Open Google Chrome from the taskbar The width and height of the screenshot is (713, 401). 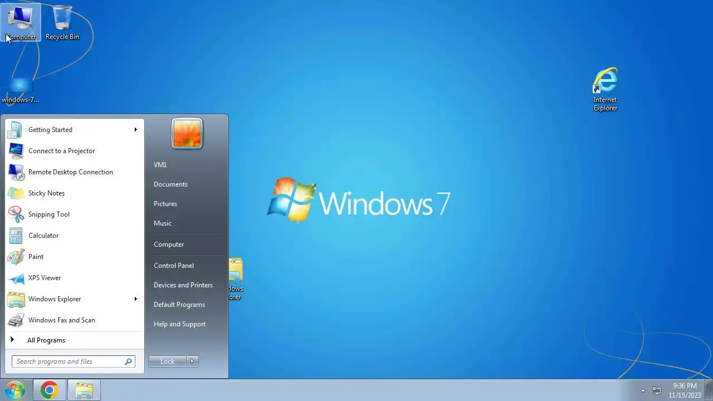[x=49, y=390]
